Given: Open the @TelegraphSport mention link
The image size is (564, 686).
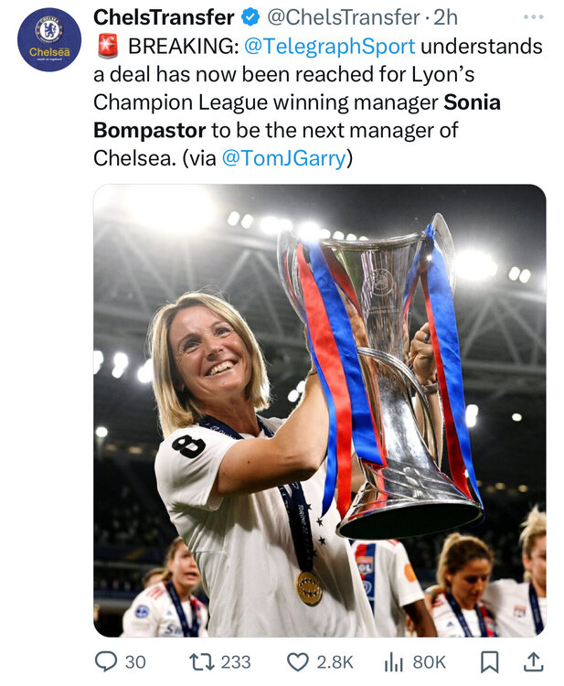Looking at the screenshot, I should point(329,46).
